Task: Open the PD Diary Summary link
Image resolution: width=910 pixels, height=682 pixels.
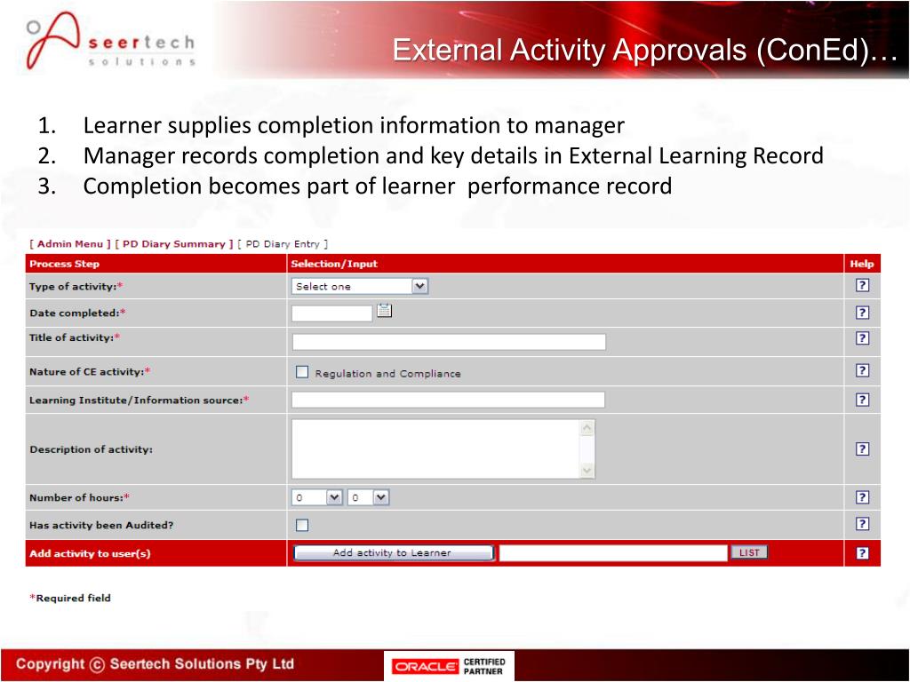Action: [174, 244]
